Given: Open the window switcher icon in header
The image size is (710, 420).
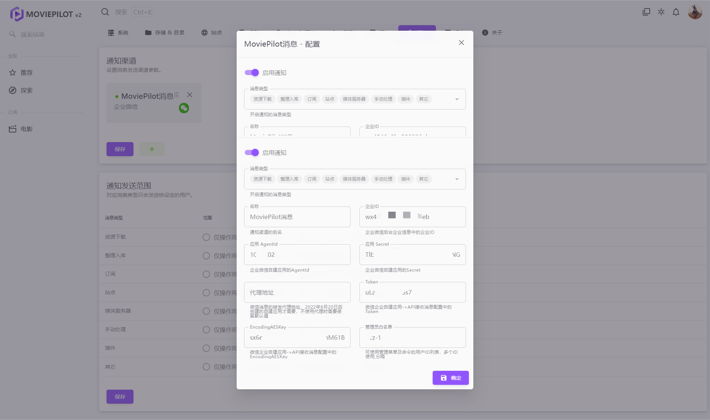Looking at the screenshot, I should pos(646,12).
